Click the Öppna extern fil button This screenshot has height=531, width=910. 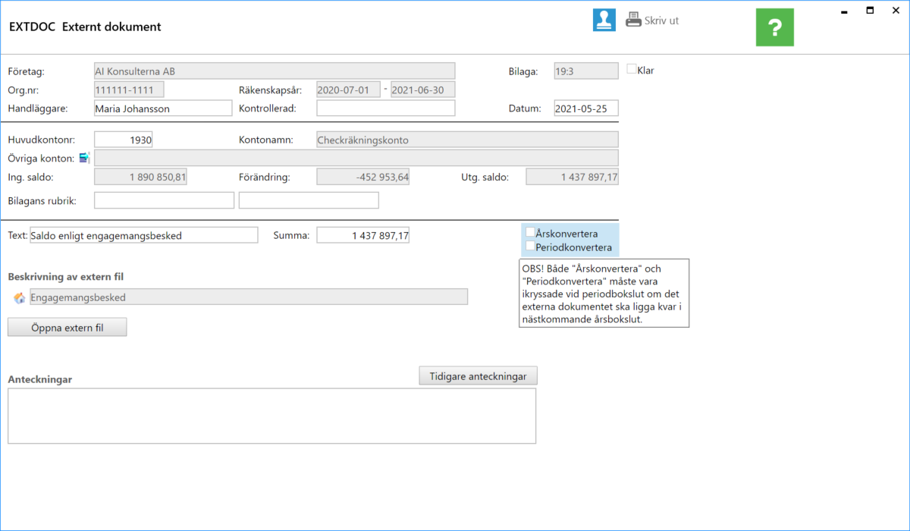pos(67,327)
